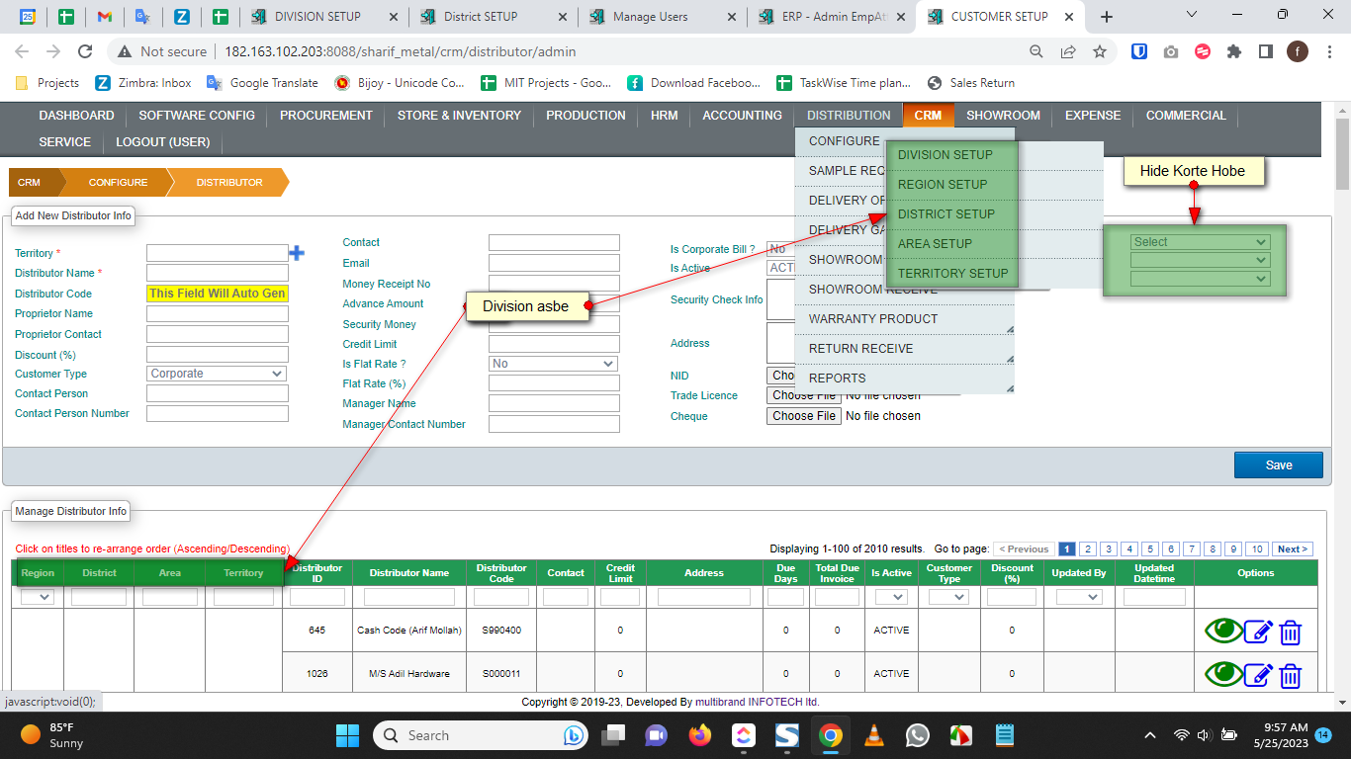Open the Showroom menu in navigation bar

pos(1003,116)
